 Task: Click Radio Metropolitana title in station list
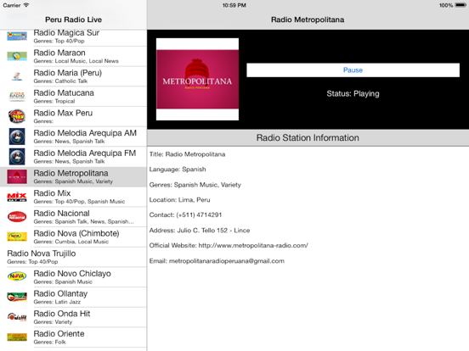click(x=71, y=173)
